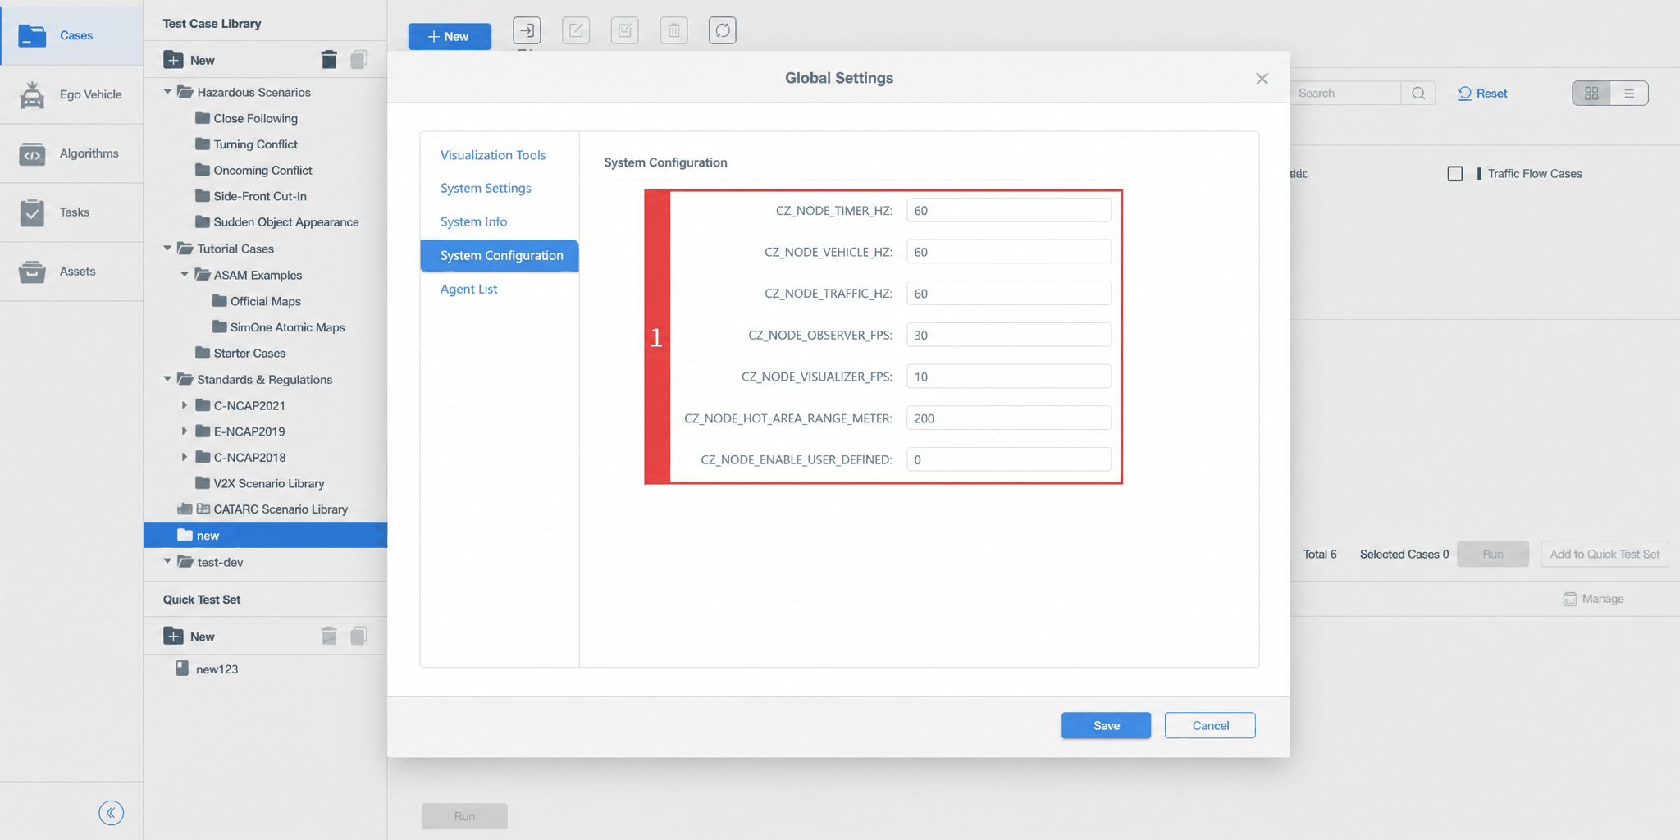Collapse the Hazardous Scenarios folder
This screenshot has height=840, width=1680.
click(x=167, y=92)
